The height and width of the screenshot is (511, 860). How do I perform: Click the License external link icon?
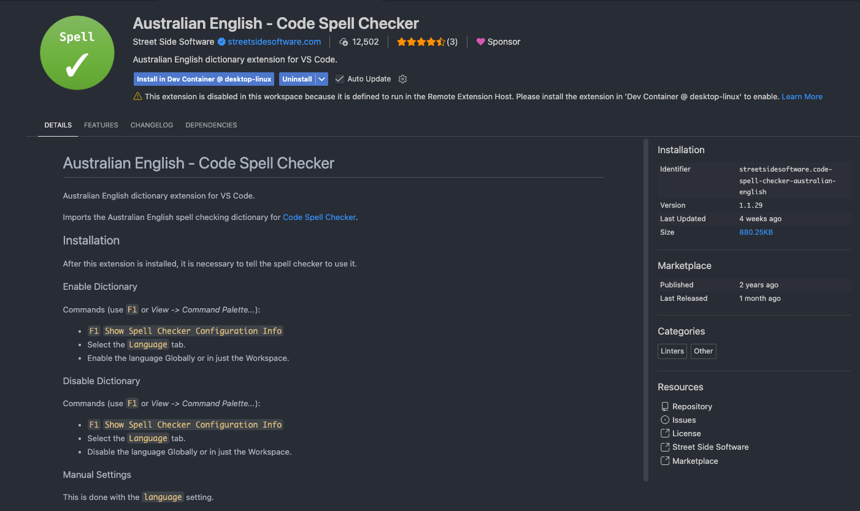click(665, 433)
